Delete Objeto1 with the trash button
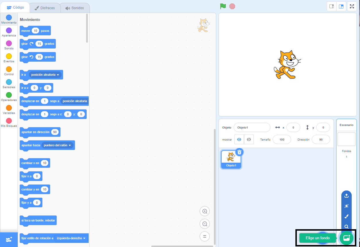 click(239, 152)
